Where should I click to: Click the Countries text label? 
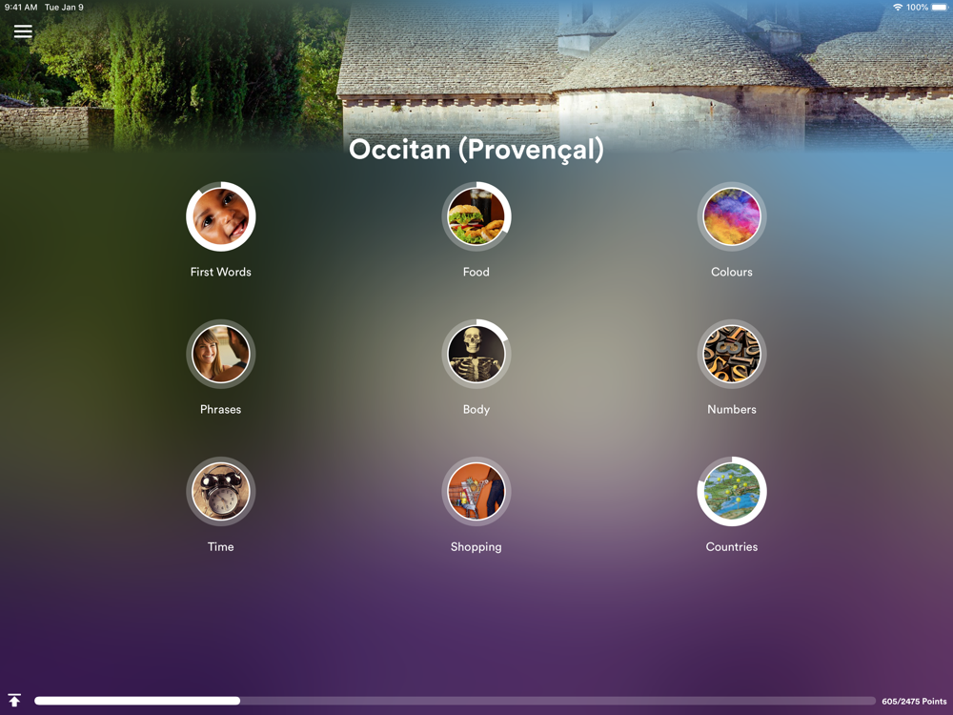tap(732, 546)
